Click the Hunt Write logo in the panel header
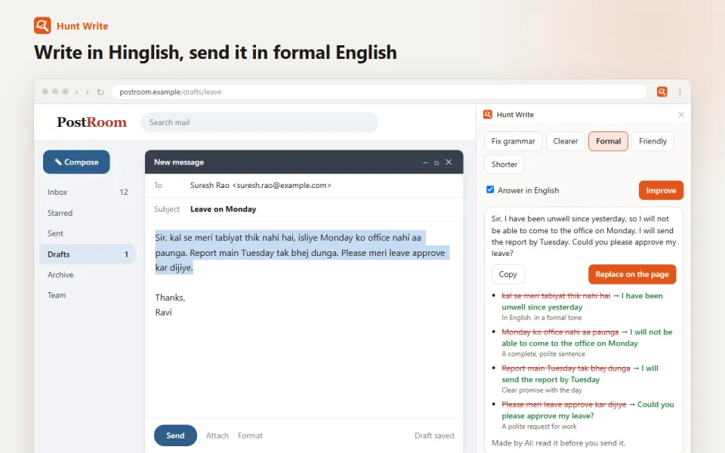This screenshot has width=725, height=453. [x=488, y=115]
